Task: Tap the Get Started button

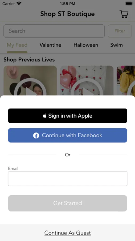Action: pyautogui.click(x=68, y=203)
